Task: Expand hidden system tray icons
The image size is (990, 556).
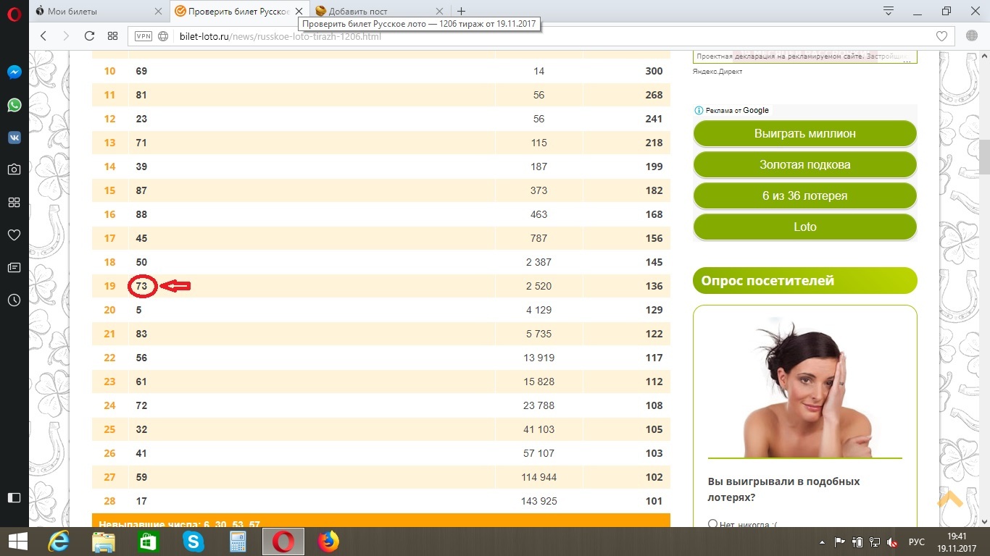Action: coord(822,542)
